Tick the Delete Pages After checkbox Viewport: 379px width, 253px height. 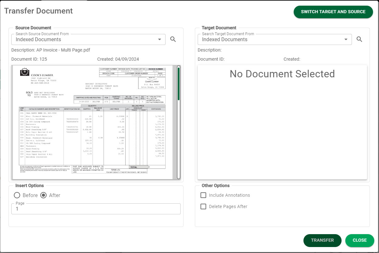pos(203,206)
